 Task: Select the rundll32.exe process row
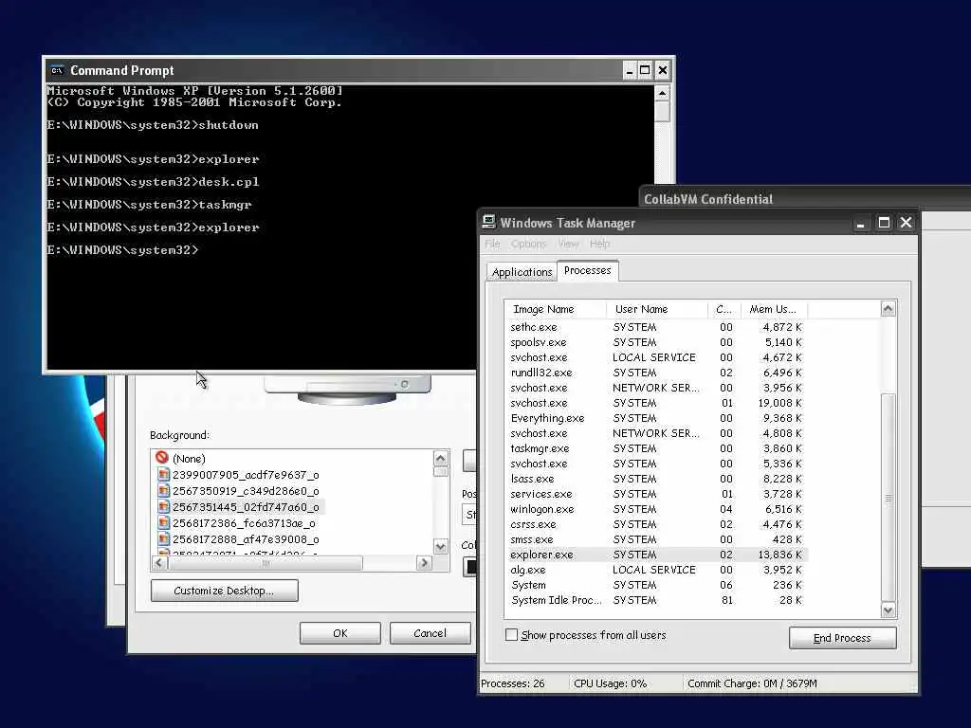point(656,373)
